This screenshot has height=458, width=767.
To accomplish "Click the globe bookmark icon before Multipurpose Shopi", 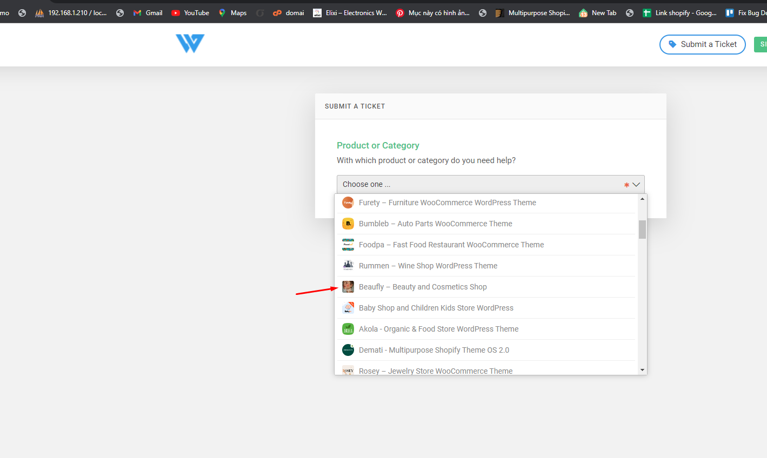I will [x=483, y=13].
